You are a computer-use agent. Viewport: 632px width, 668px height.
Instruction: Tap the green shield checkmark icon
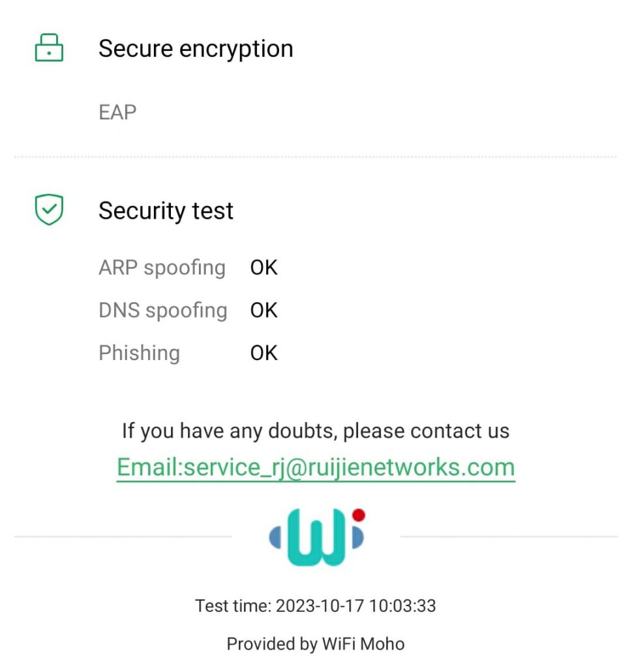coord(49,209)
